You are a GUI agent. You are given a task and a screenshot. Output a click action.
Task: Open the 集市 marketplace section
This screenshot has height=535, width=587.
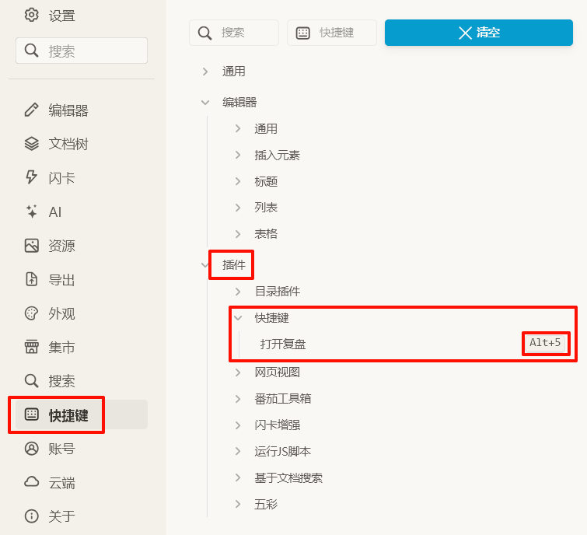pos(82,347)
